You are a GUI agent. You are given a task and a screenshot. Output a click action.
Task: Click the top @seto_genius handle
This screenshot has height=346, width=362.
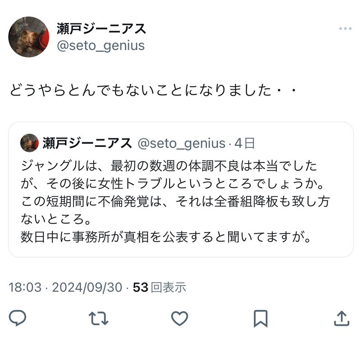pyautogui.click(x=101, y=46)
